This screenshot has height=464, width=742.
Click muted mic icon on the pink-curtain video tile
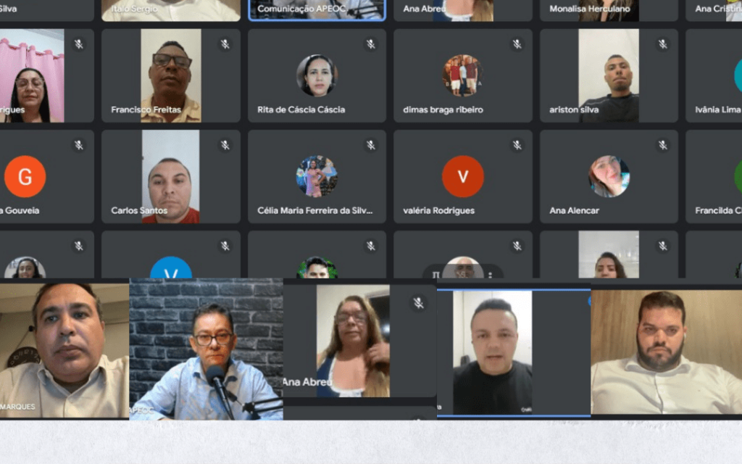[x=78, y=44]
